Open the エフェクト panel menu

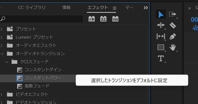click(115, 8)
